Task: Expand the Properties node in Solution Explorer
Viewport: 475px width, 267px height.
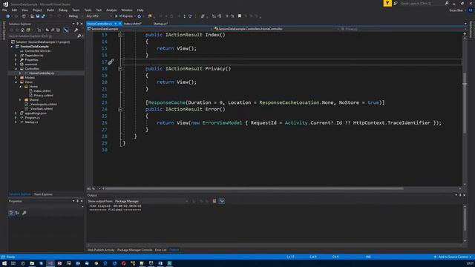Action: [x=16, y=60]
